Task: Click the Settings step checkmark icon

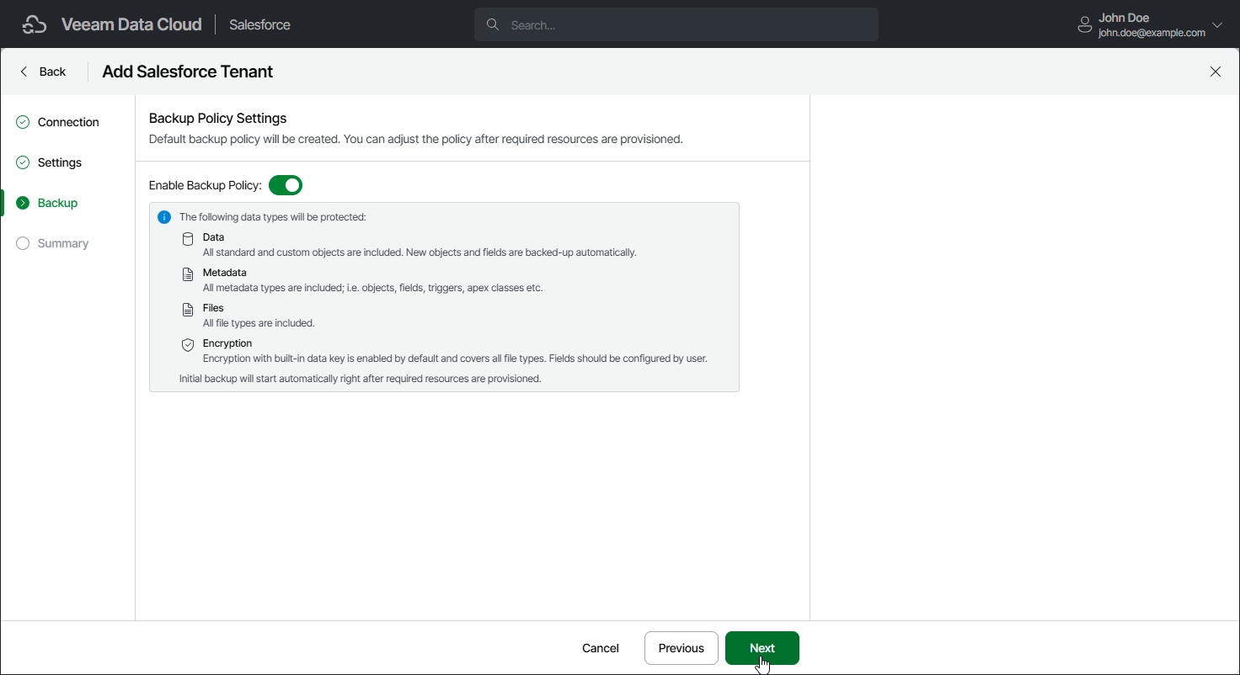Action: (x=23, y=162)
